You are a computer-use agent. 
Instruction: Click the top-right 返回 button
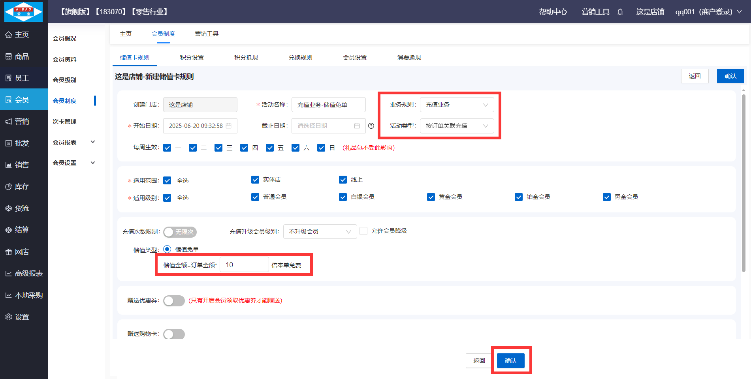click(694, 76)
